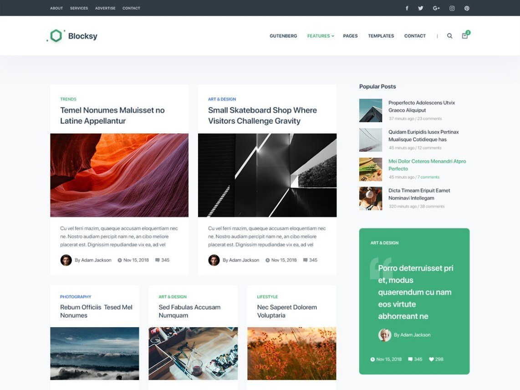Open the Templates menu item
520x390 pixels.
pos(381,36)
